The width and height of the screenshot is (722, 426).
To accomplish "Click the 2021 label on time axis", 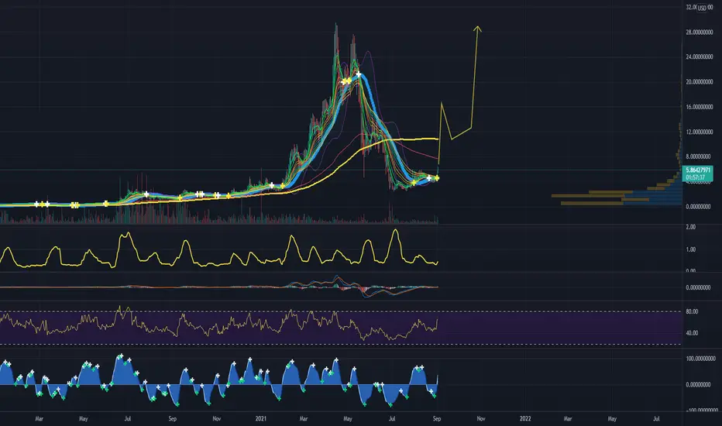I will (x=260, y=418).
